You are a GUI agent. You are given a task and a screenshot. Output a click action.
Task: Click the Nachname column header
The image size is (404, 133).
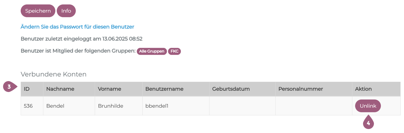(x=60, y=89)
